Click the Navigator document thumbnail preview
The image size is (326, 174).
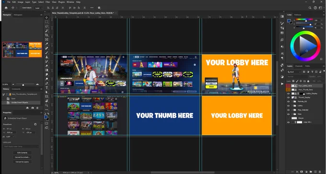coord(22,50)
